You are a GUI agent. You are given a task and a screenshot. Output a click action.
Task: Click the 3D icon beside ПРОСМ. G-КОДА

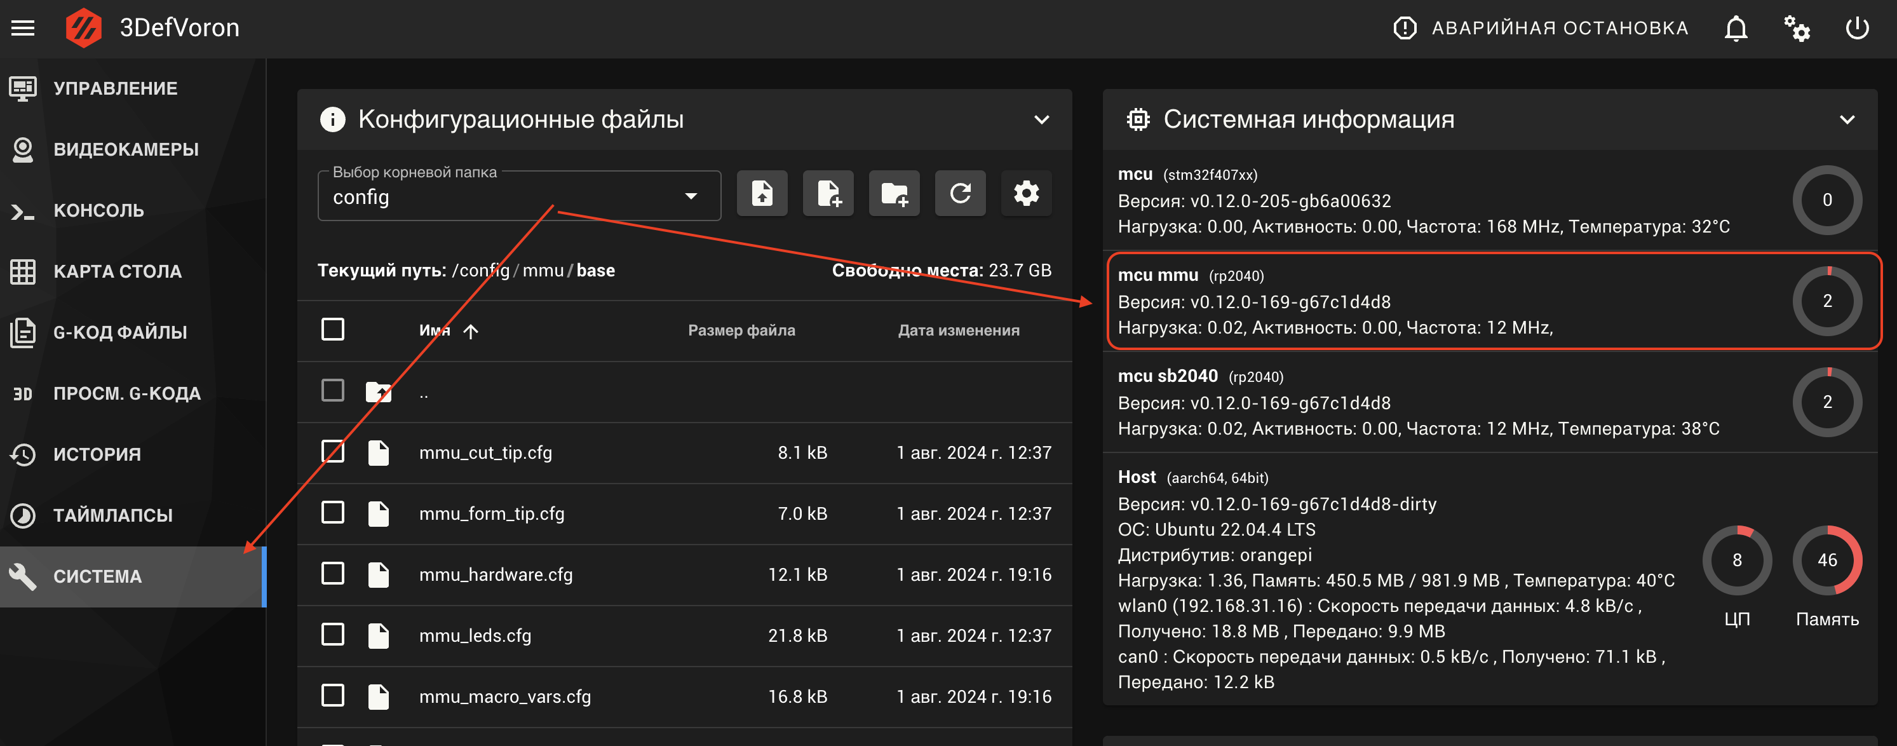click(x=23, y=394)
